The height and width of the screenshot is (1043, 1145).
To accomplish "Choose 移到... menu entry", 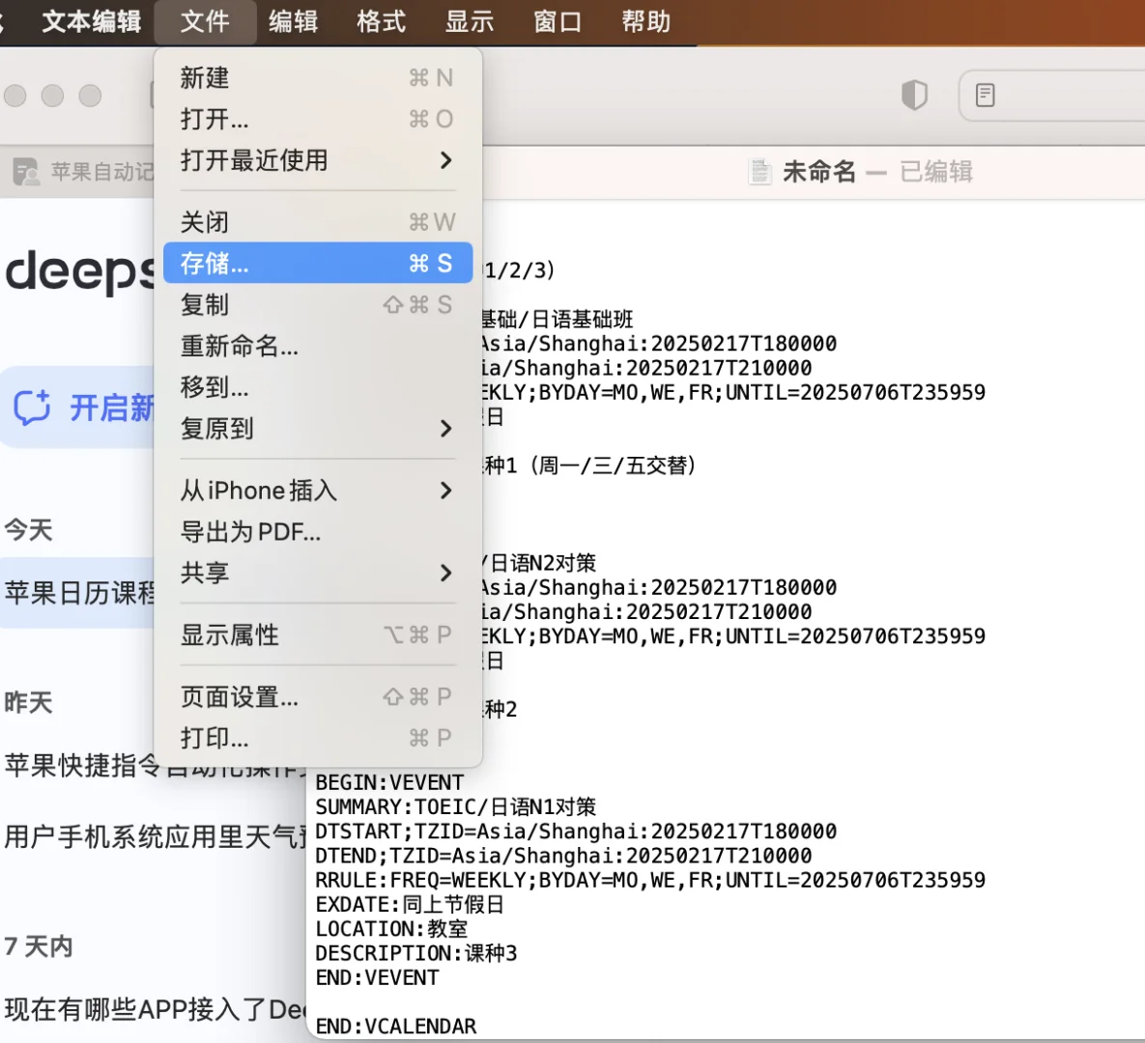I will pos(318,387).
